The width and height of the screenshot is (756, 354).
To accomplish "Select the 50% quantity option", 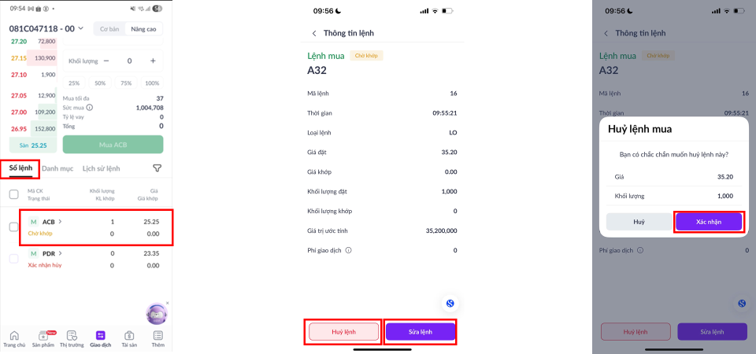I will coord(100,83).
